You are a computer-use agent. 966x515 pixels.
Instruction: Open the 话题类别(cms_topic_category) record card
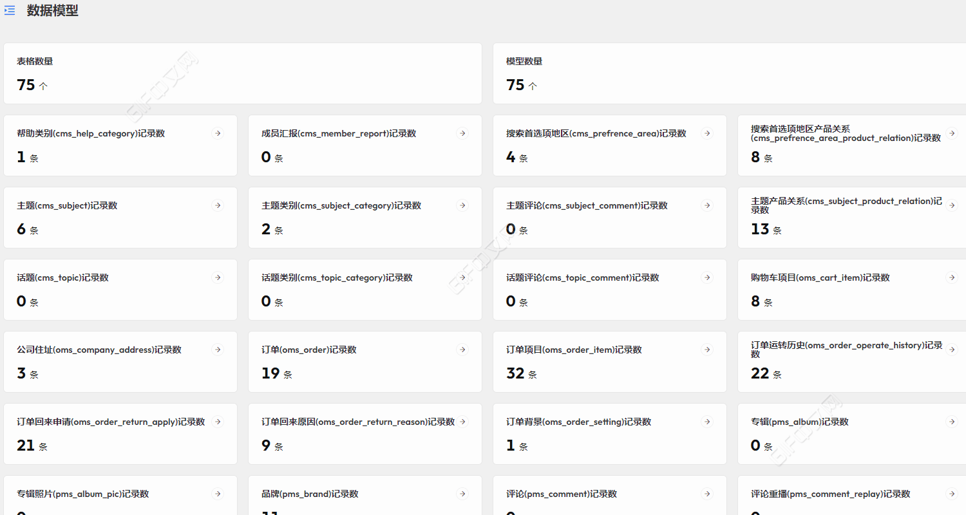365,289
